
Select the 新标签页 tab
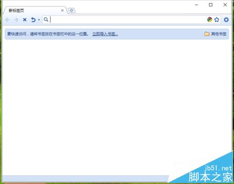(35, 10)
